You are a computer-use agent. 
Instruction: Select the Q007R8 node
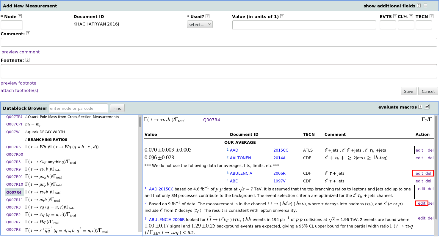click(x=13, y=229)
